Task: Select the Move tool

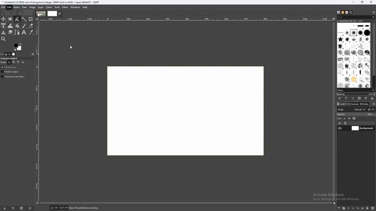Action: [4, 19]
